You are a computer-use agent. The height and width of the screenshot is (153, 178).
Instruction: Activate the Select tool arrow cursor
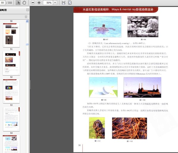[x=18, y=3]
